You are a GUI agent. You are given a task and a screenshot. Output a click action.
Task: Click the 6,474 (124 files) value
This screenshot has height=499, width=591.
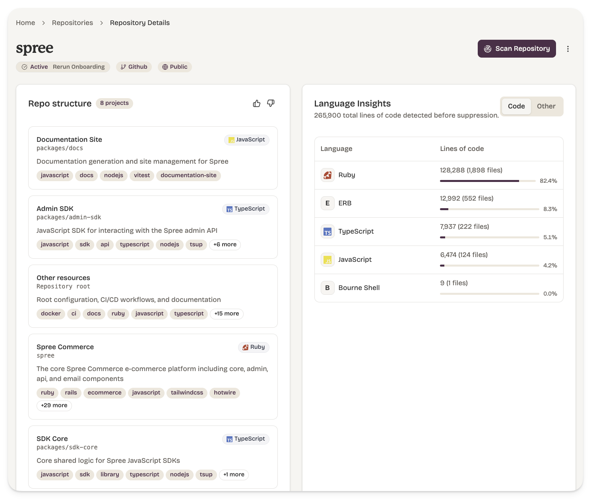point(464,255)
